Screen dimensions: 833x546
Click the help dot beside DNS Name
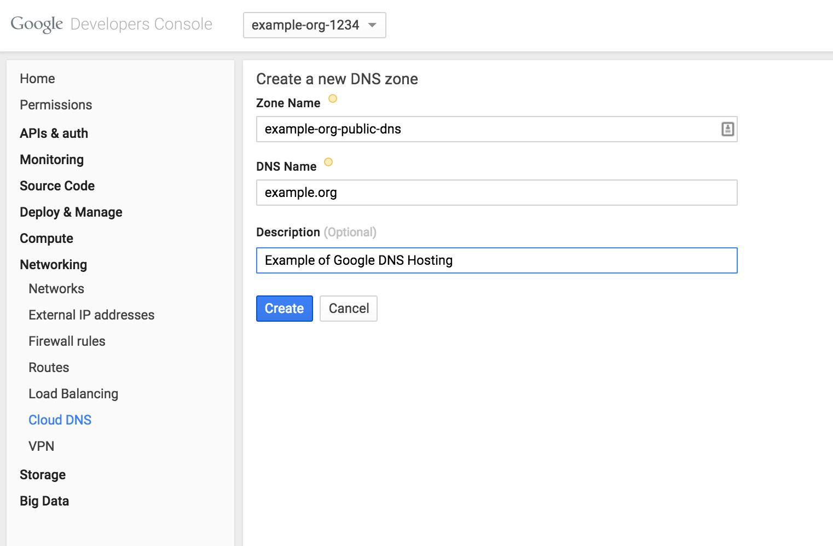point(328,162)
